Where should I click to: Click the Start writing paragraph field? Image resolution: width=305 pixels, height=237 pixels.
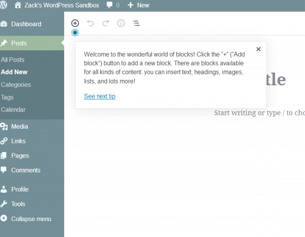[x=259, y=113]
